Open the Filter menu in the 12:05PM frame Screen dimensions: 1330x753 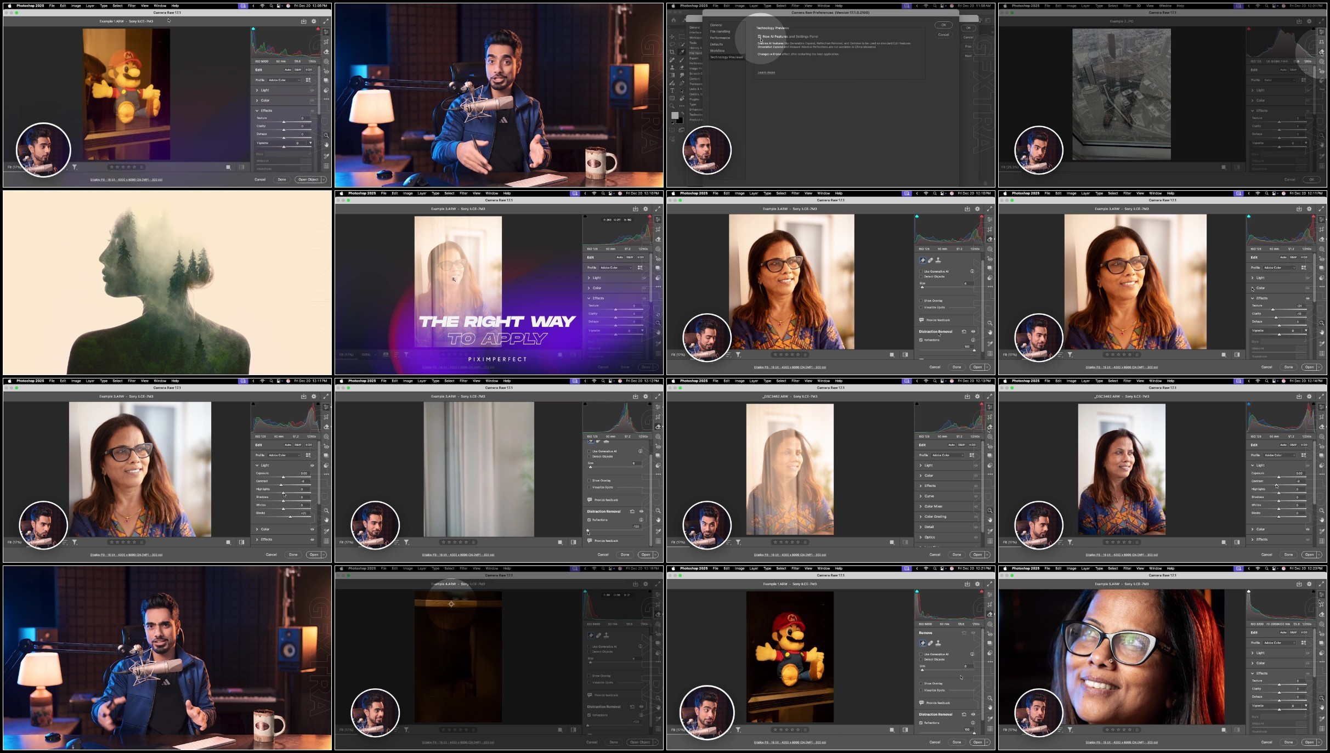pyautogui.click(x=132, y=6)
